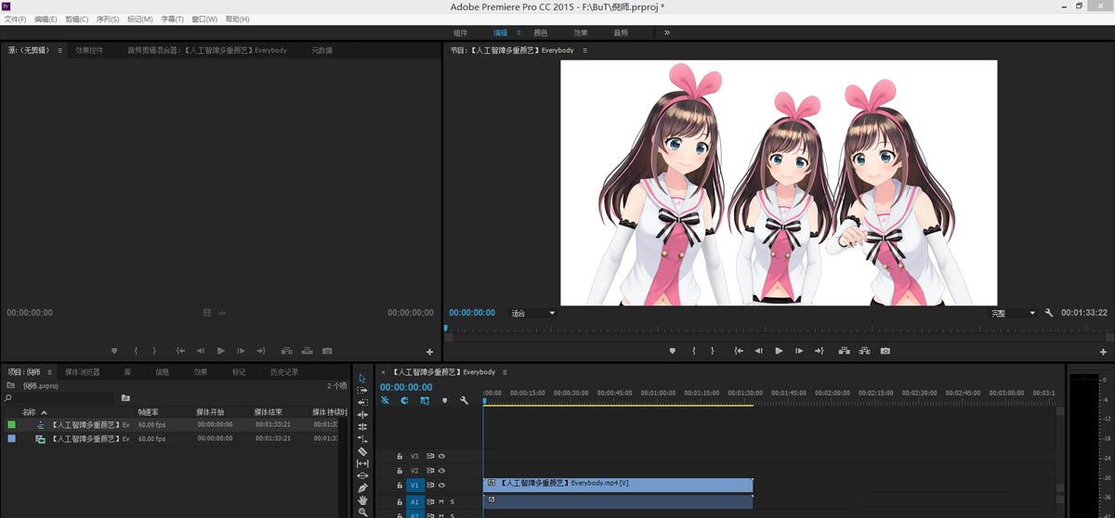Toggle Snap in the timeline

tap(404, 401)
